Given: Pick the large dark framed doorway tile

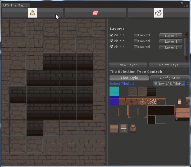Looking at the screenshot, I should [161, 110].
